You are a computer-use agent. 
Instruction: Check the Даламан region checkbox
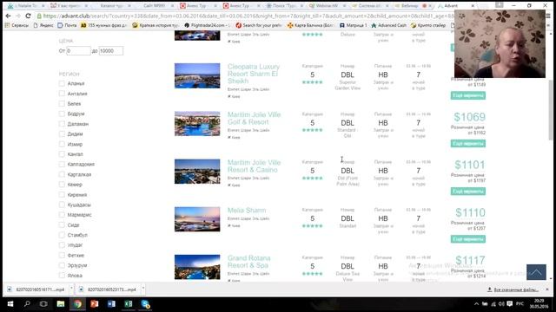coord(62,124)
